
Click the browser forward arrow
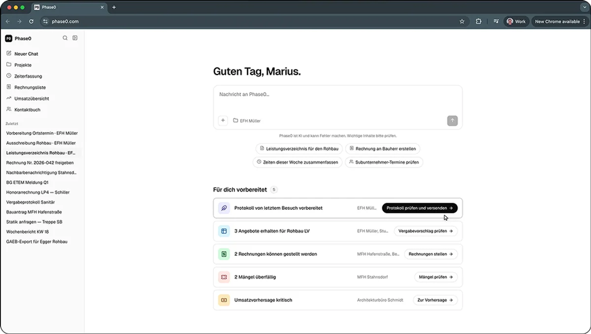(x=19, y=21)
